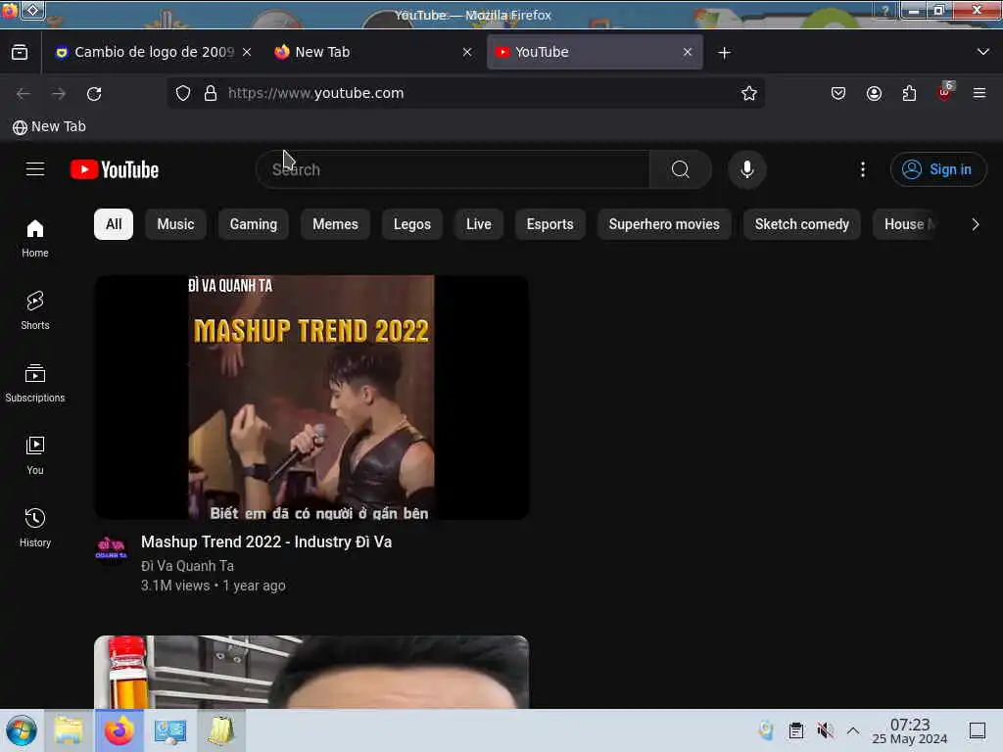This screenshot has width=1003, height=752.
Task: Click the Sign in button
Action: point(937,169)
